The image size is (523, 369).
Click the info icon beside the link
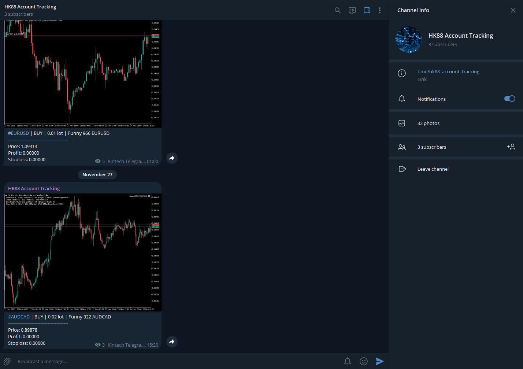coord(402,73)
